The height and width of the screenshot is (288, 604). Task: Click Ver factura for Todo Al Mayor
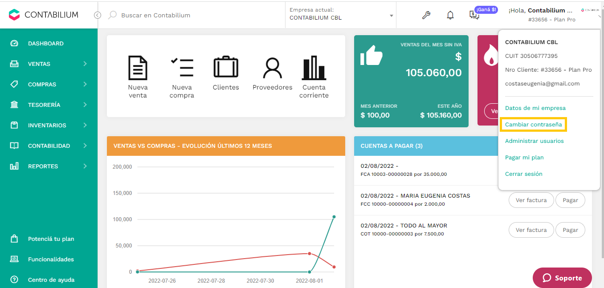[531, 230]
